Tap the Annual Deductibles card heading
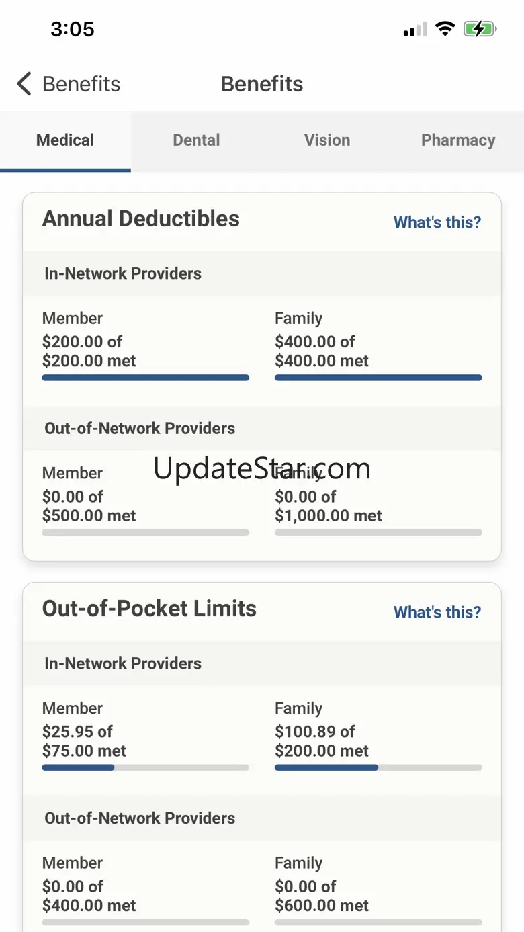 point(141,219)
